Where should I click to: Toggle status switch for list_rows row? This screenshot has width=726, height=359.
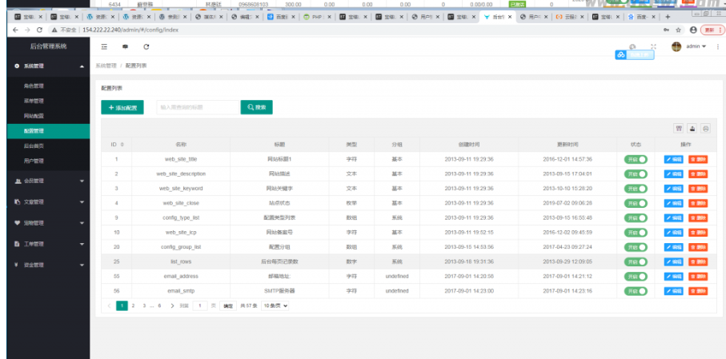click(x=636, y=261)
